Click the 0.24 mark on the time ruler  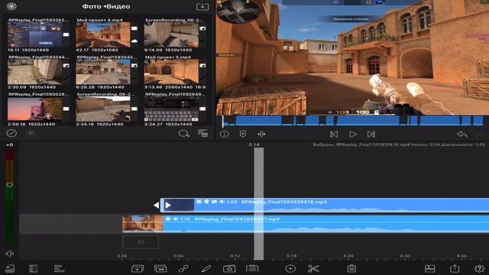point(348,256)
